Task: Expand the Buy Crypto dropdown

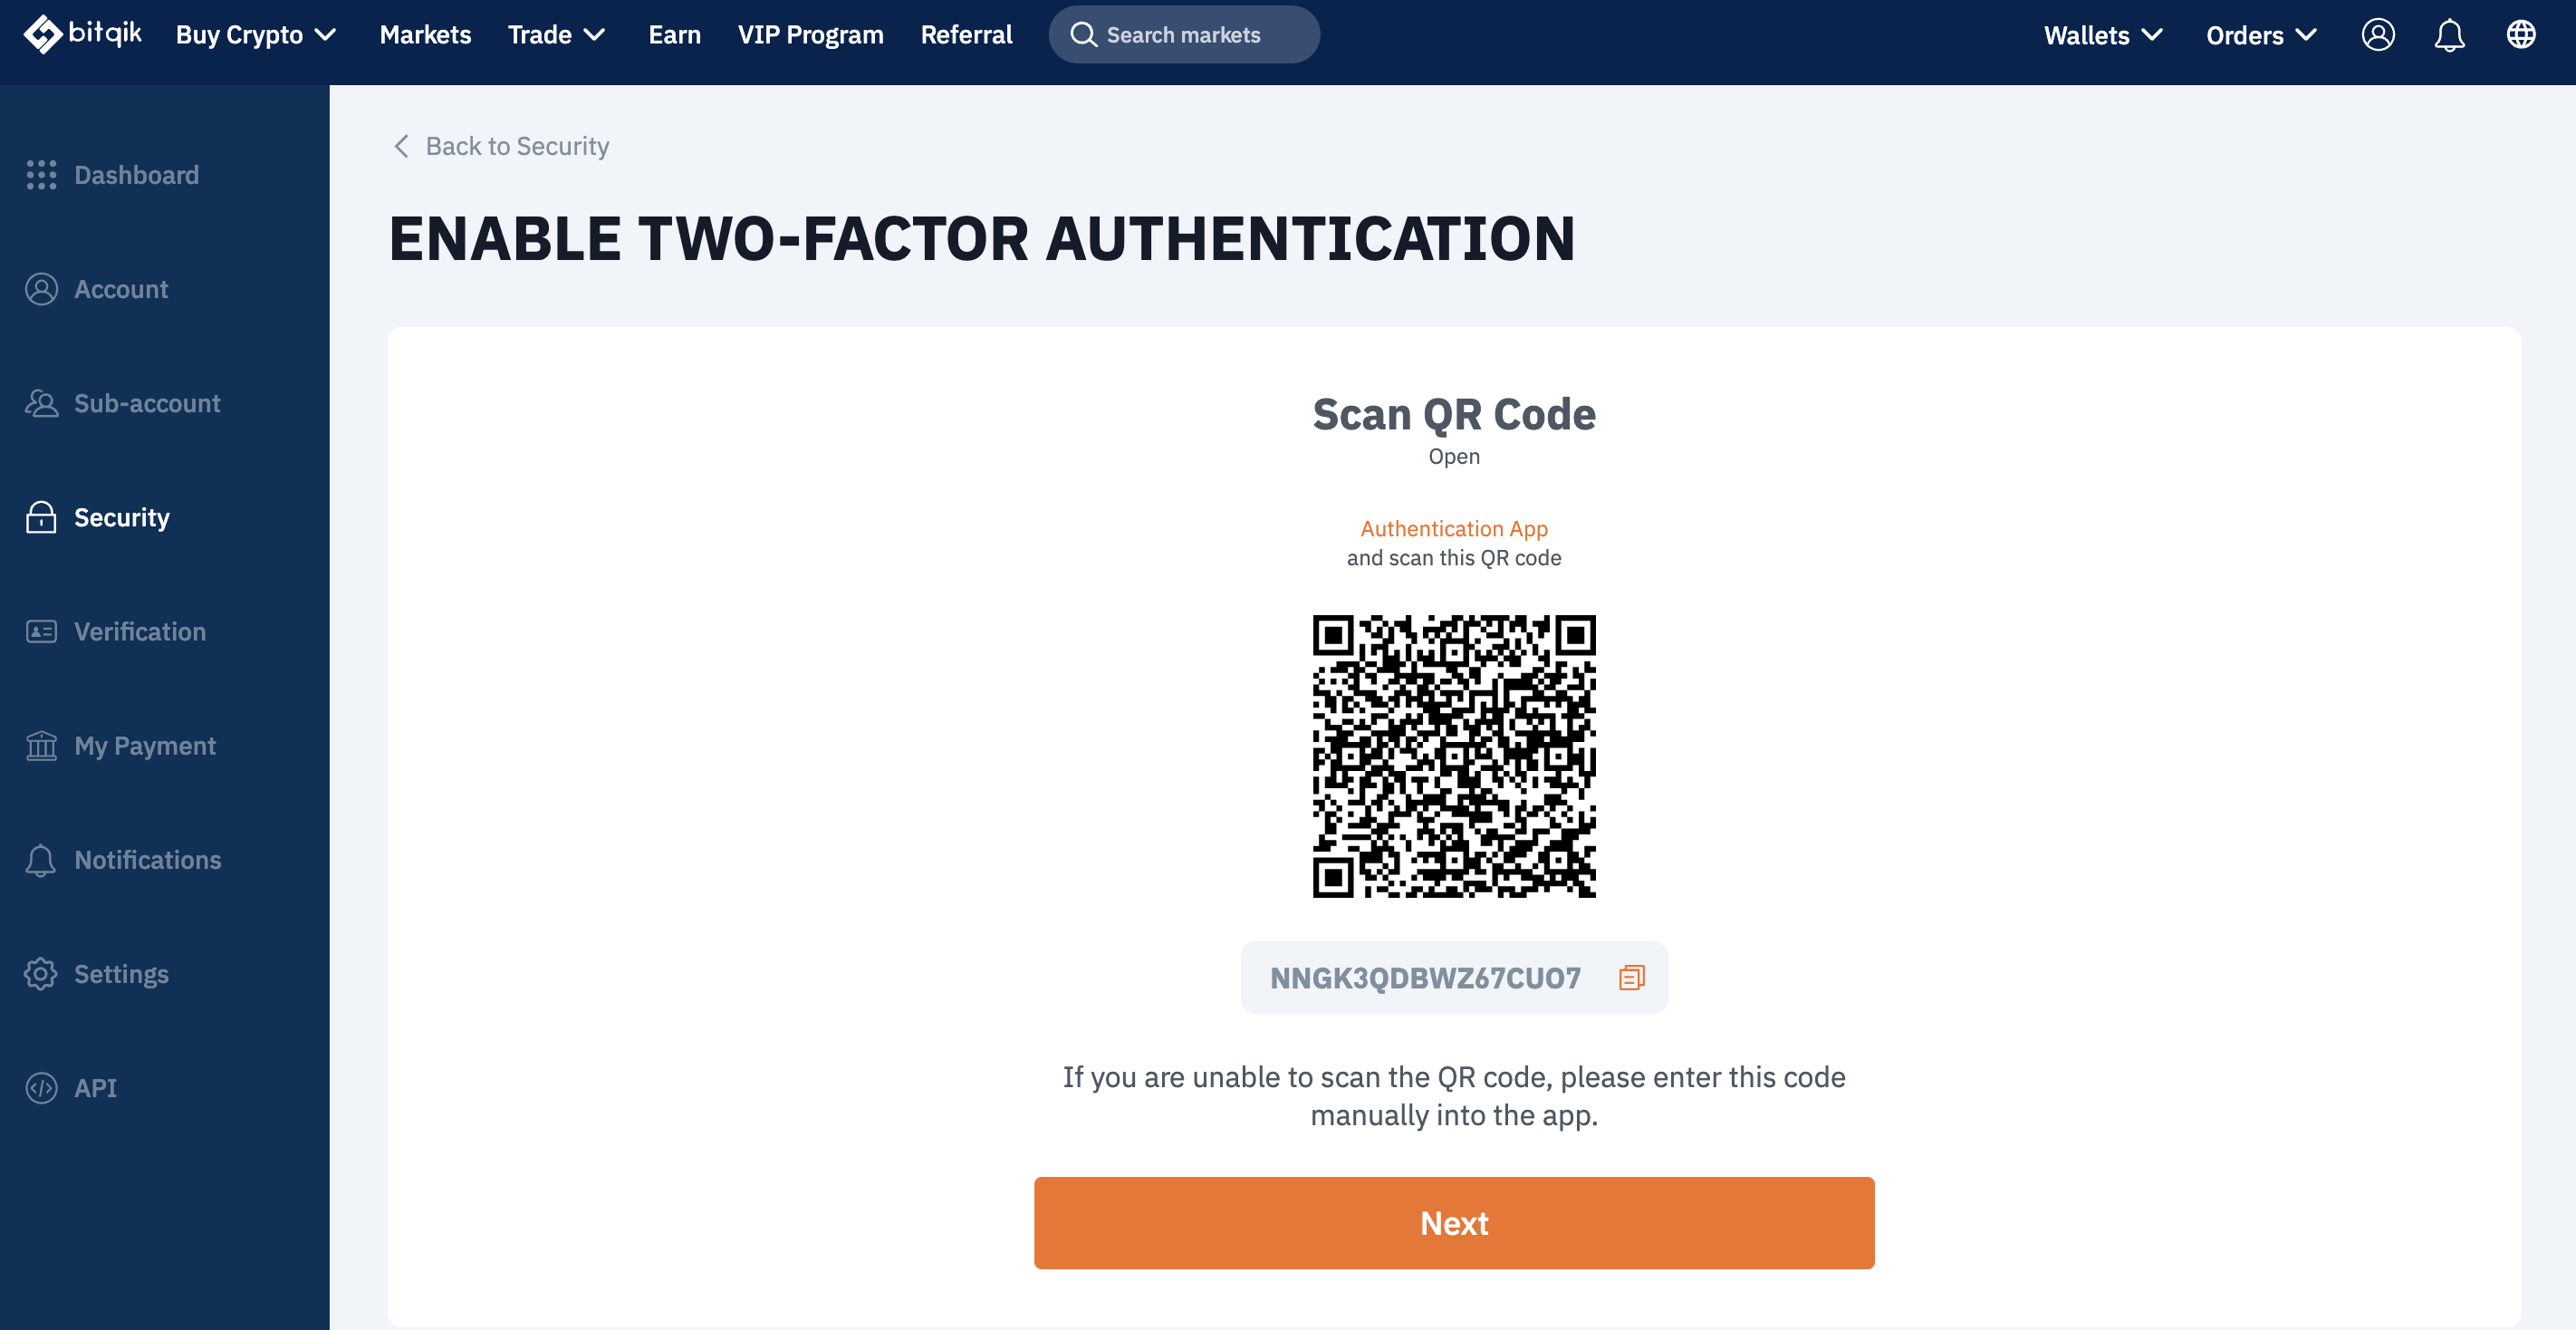Action: click(256, 35)
